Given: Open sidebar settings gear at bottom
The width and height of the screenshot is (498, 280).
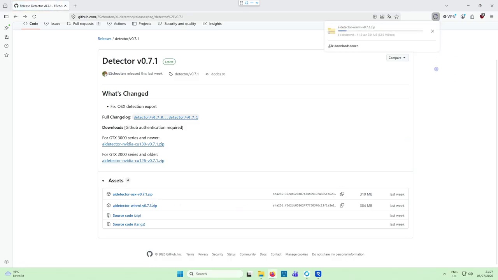Looking at the screenshot, I should tap(6, 262).
